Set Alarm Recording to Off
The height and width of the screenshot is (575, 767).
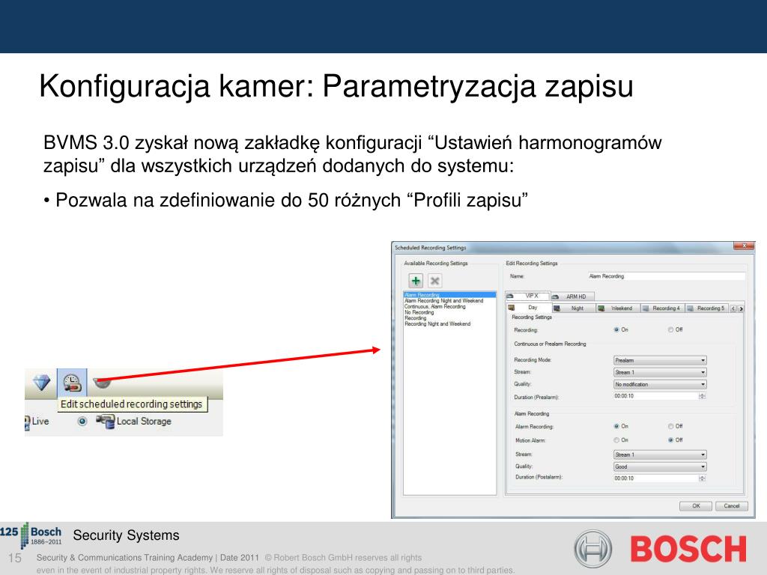point(670,426)
